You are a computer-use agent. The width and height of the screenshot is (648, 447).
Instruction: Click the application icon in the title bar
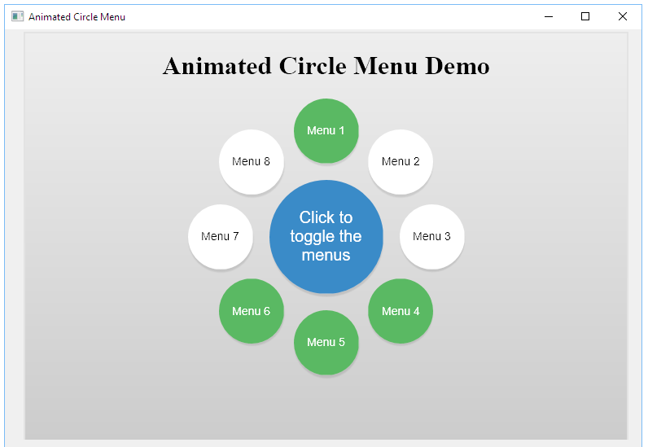17,16
